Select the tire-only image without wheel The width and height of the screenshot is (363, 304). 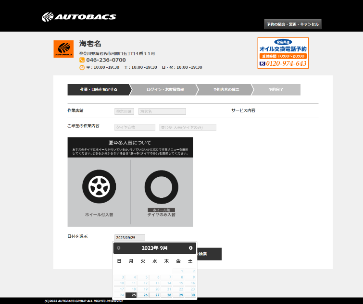pyautogui.click(x=161, y=187)
